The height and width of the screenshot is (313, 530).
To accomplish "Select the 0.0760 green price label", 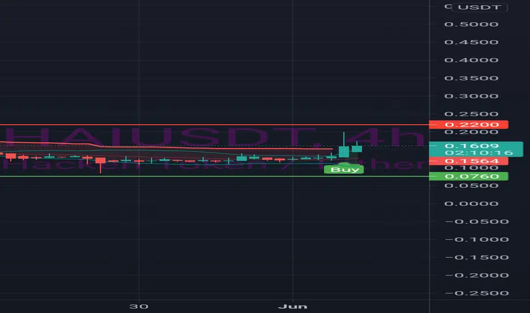I will click(469, 176).
